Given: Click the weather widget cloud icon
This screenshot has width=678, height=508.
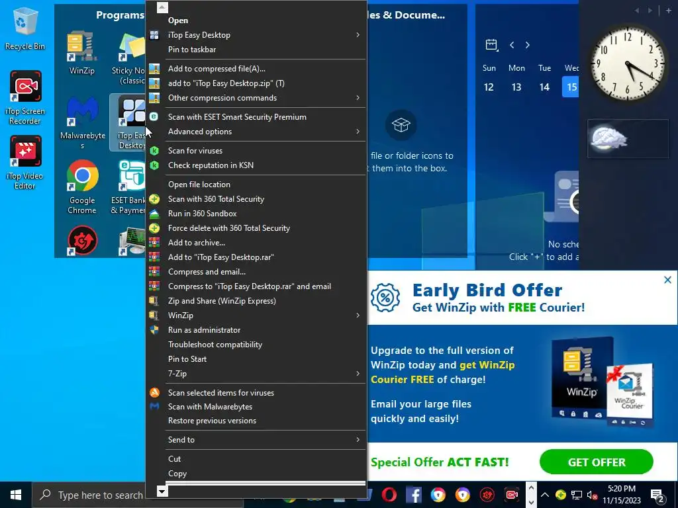Looking at the screenshot, I should [x=609, y=138].
